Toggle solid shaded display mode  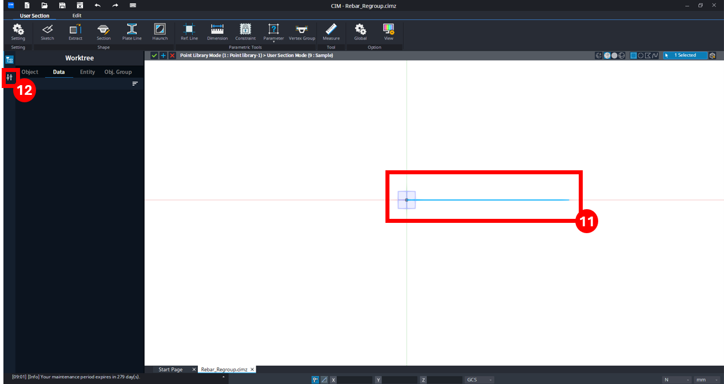point(614,55)
